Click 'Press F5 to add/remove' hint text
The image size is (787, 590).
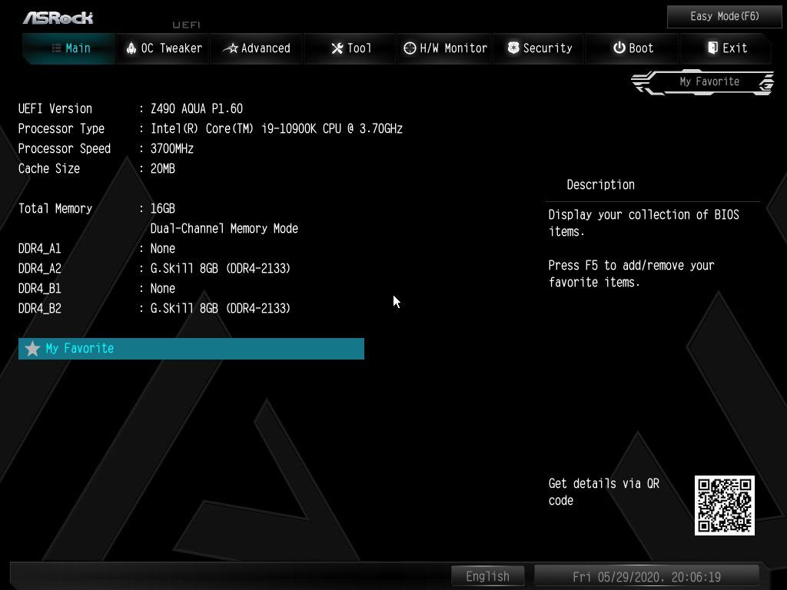(632, 273)
